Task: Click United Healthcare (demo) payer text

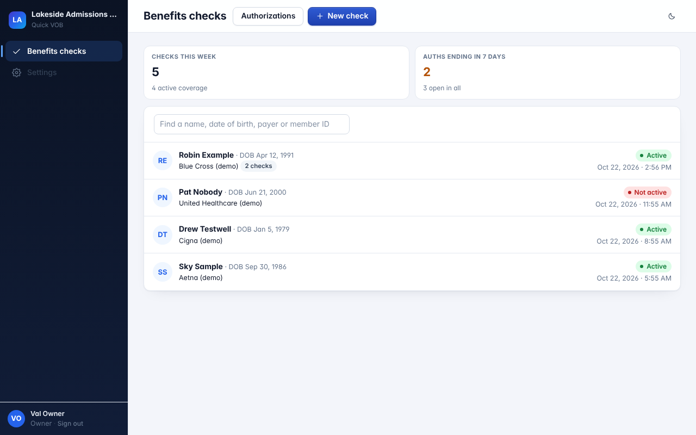Action: click(x=220, y=203)
